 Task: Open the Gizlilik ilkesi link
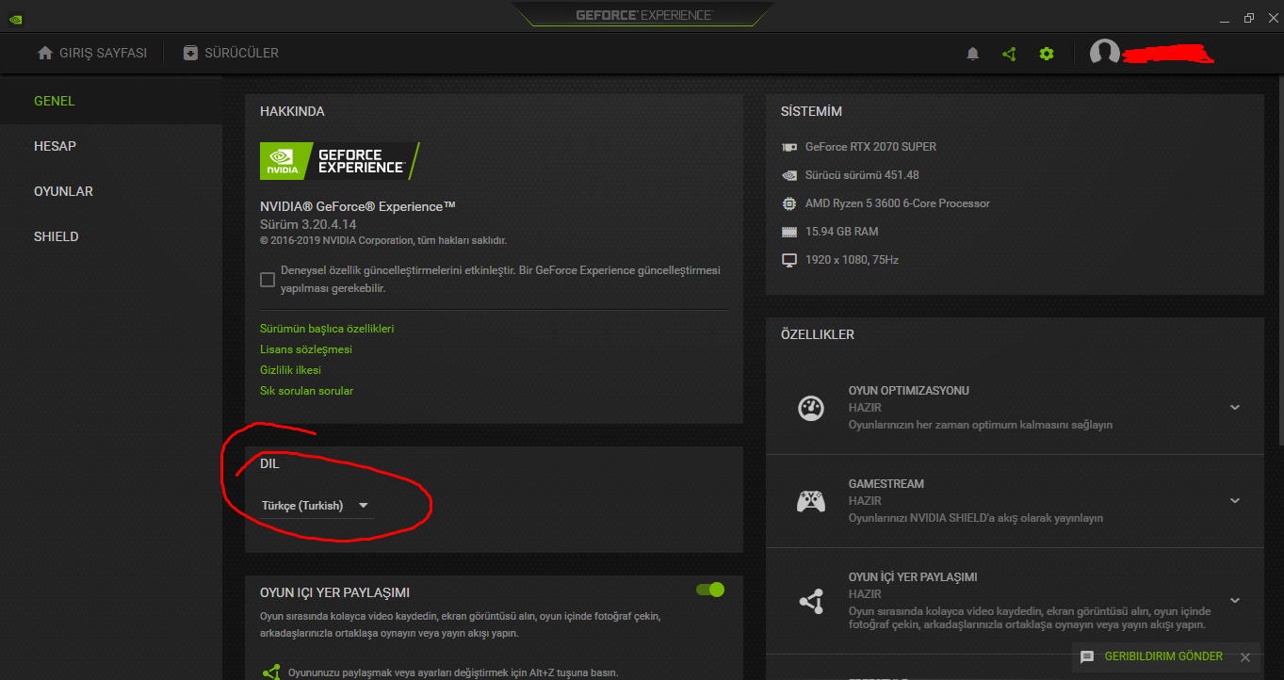(290, 370)
